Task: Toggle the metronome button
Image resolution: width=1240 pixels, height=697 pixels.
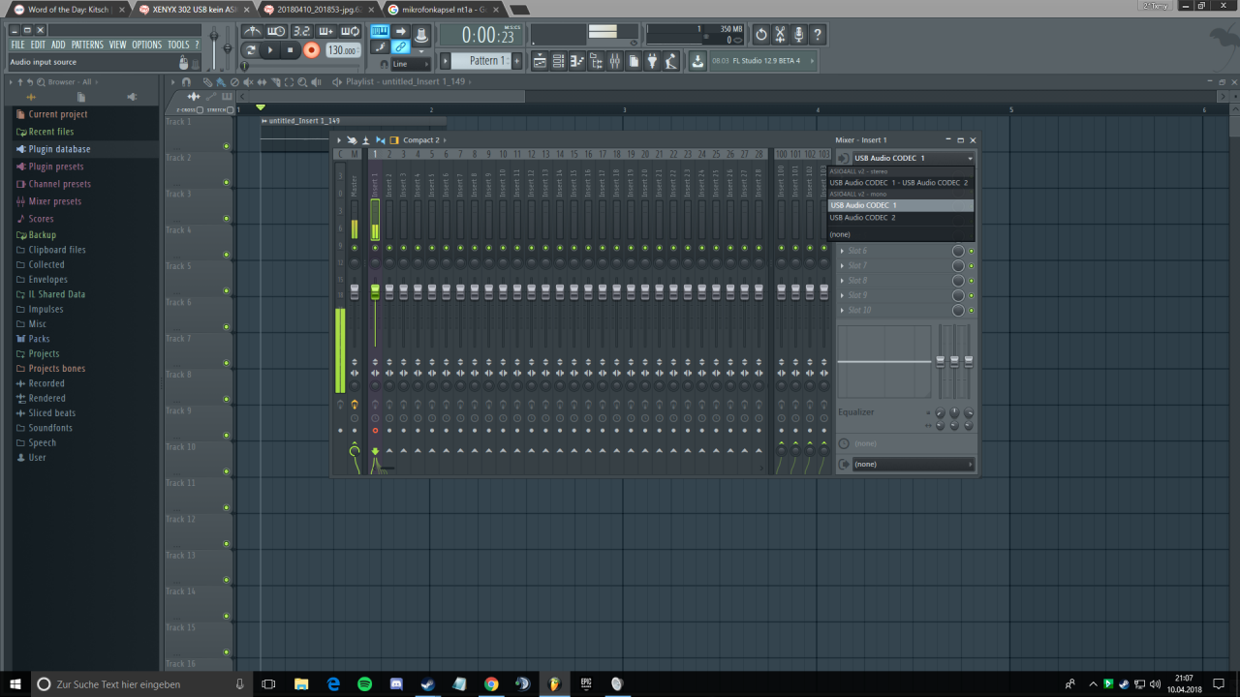Action: [252, 32]
